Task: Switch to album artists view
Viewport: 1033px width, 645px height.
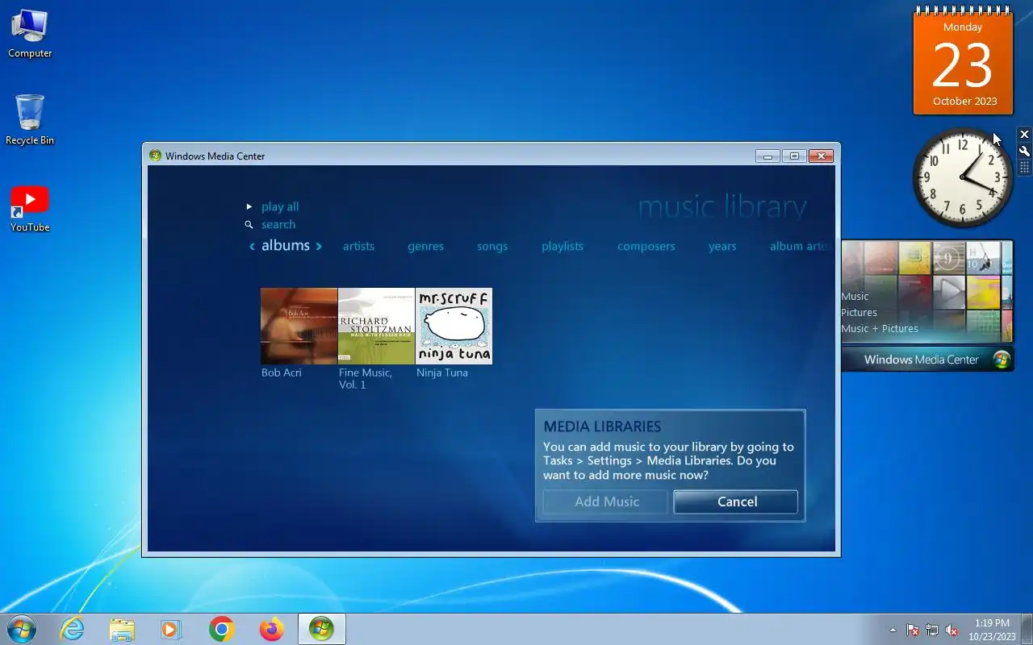Action: (x=799, y=247)
